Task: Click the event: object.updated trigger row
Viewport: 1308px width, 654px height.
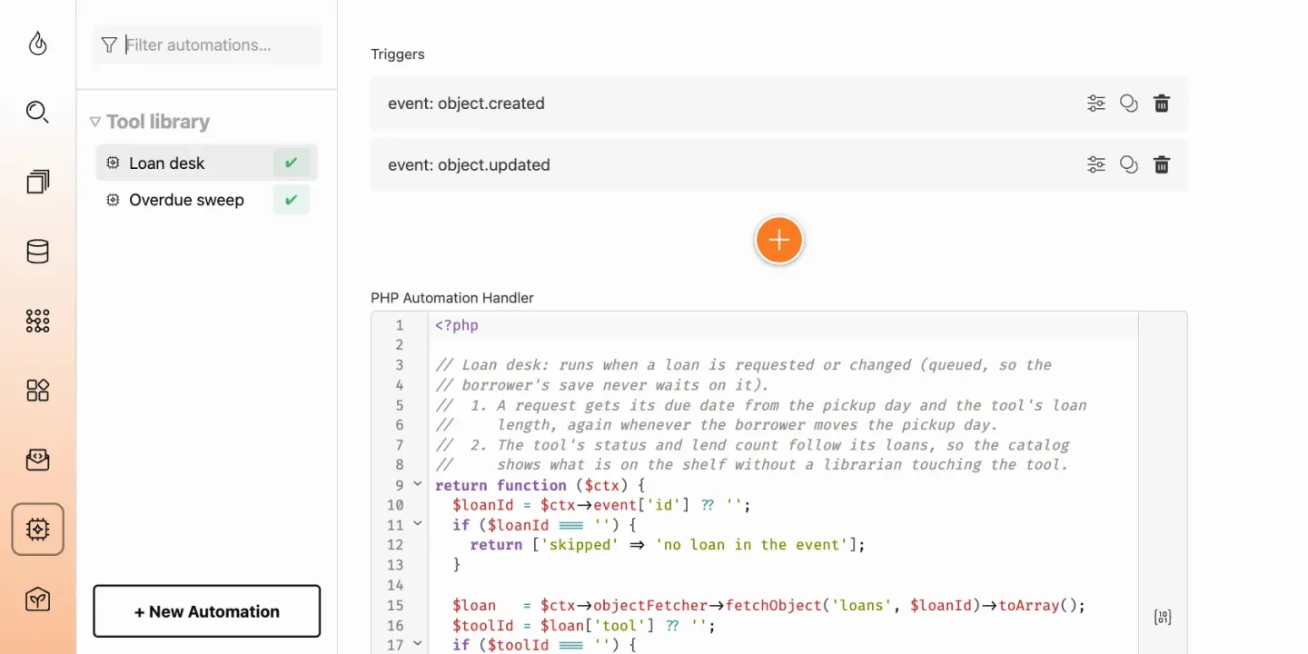Action: (x=779, y=165)
